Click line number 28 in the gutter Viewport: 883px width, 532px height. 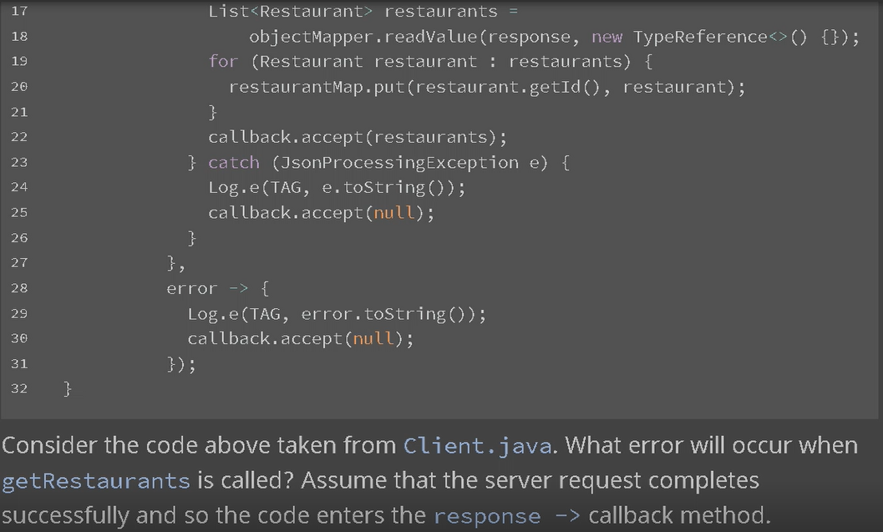[x=19, y=288]
